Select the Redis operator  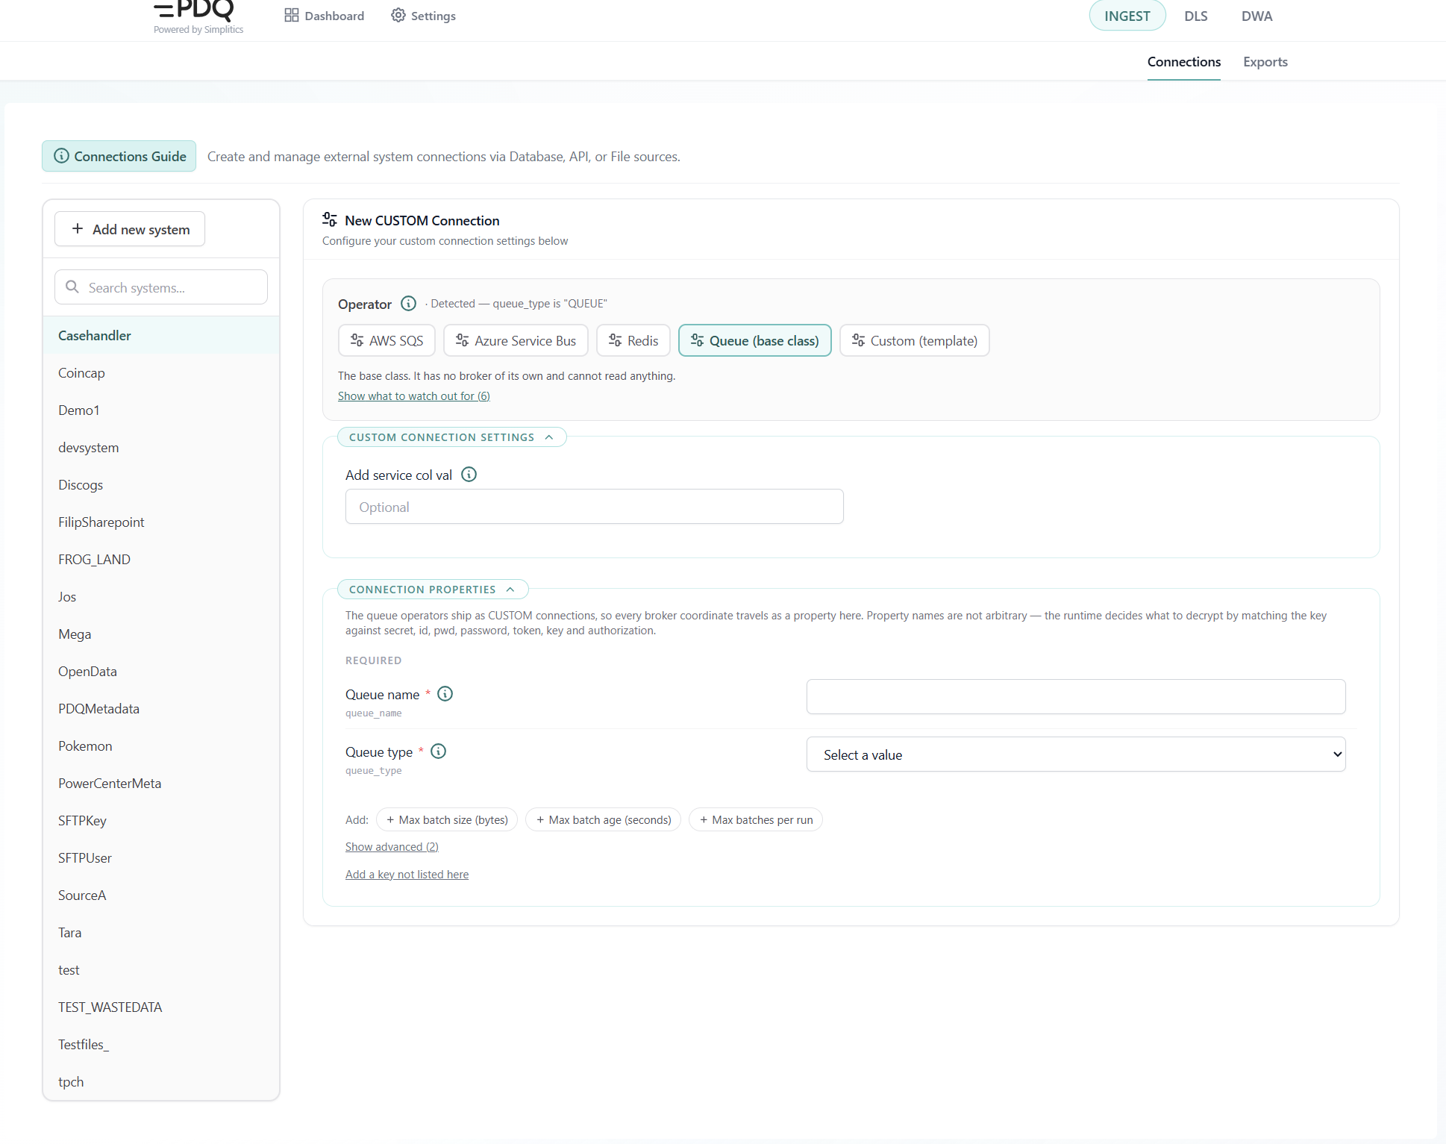(633, 340)
